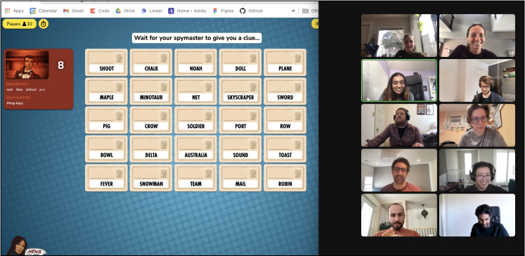
Task: Select video tile of man in orange shirt with glasses
Action: pos(399,170)
